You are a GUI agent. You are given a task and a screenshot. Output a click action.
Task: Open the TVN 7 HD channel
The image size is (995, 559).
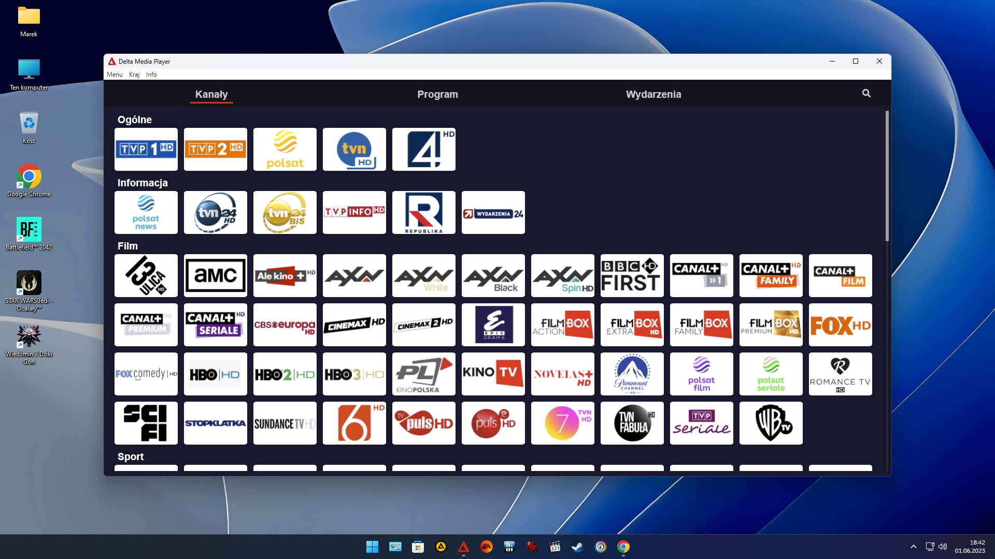click(563, 423)
